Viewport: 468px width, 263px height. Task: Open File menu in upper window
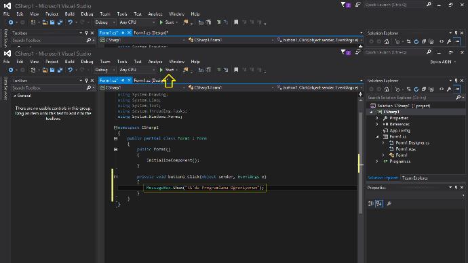(6, 14)
